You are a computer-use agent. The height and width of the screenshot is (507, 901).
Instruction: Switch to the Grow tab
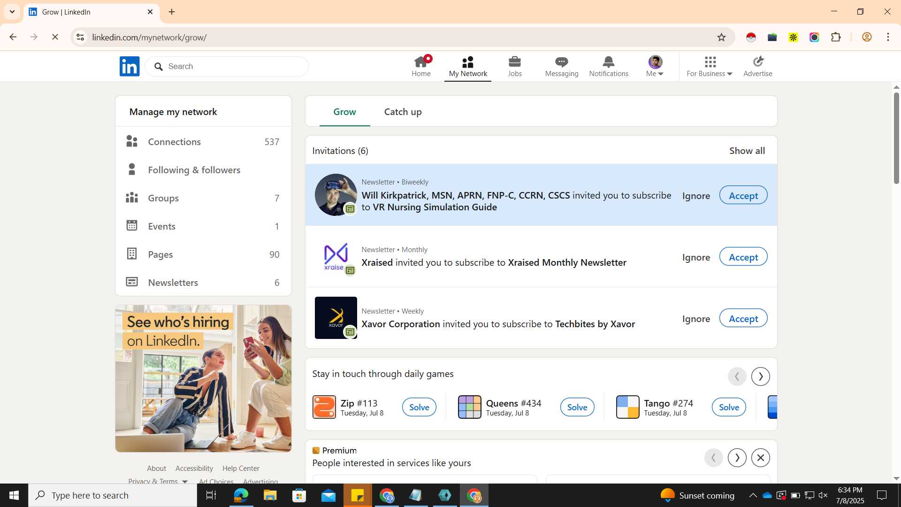[344, 112]
